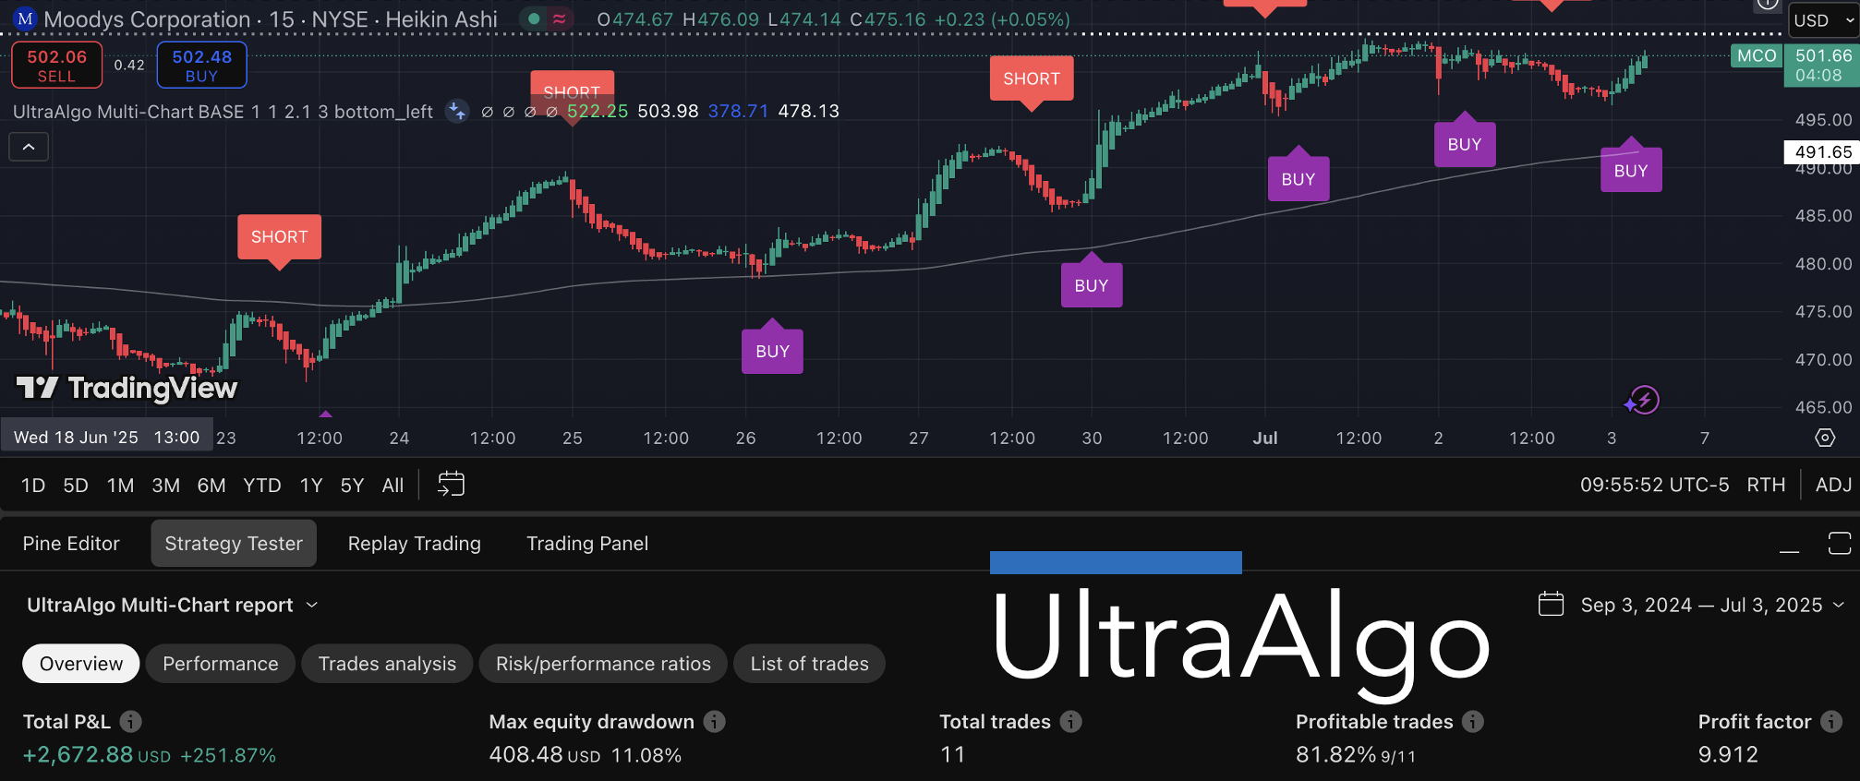This screenshot has width=1860, height=781.
Task: Show info tooltip for Total P&L
Action: pos(131,722)
